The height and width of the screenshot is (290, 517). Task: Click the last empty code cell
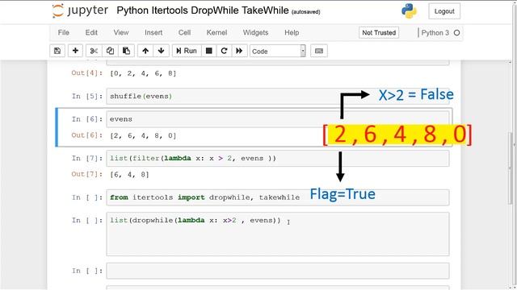tap(278, 271)
